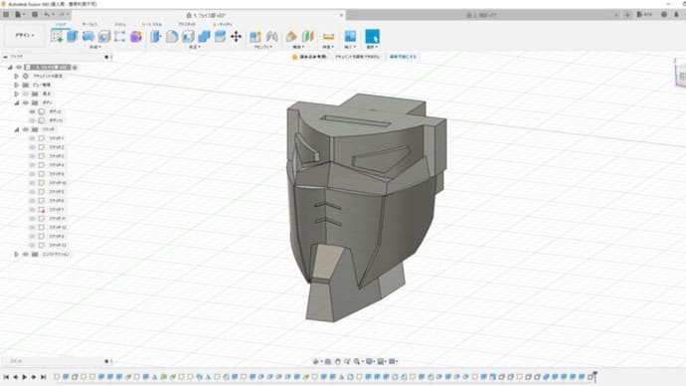Click the Look At icon in navigation bar
This screenshot has height=386, width=686.
[328, 361]
